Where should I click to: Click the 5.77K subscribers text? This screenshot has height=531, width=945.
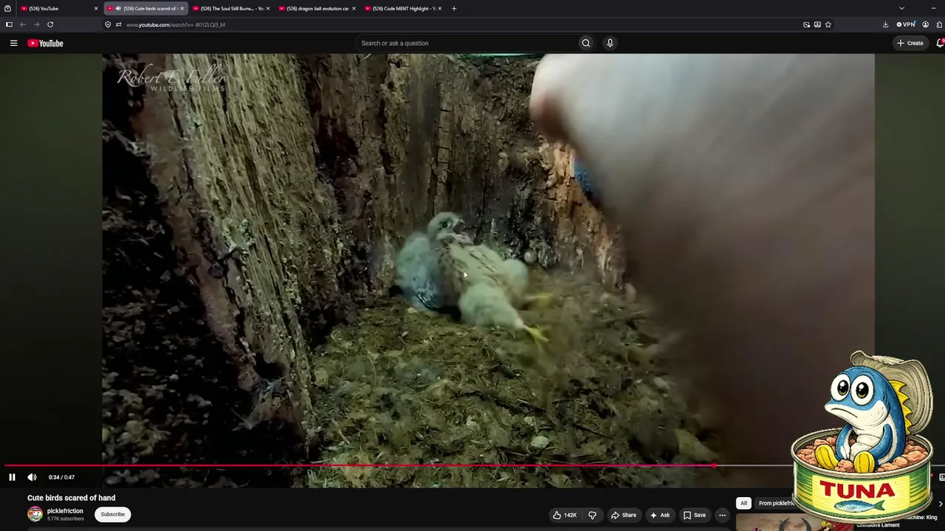(x=66, y=519)
